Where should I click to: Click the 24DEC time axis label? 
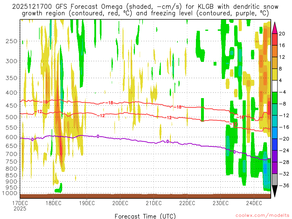[254, 203]
